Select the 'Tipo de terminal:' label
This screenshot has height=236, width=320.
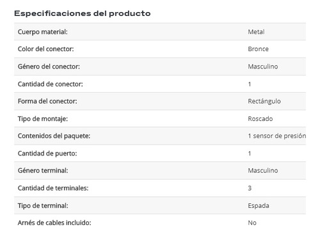click(43, 205)
